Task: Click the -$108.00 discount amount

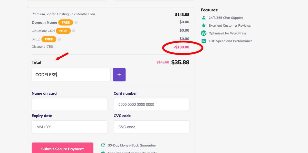Action: point(181,47)
